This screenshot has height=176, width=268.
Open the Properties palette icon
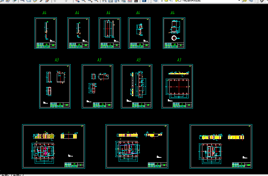(x=104, y=1)
